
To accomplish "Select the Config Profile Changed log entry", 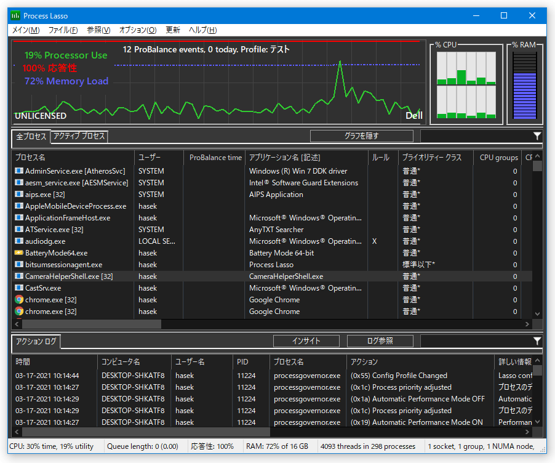I will tap(272, 376).
